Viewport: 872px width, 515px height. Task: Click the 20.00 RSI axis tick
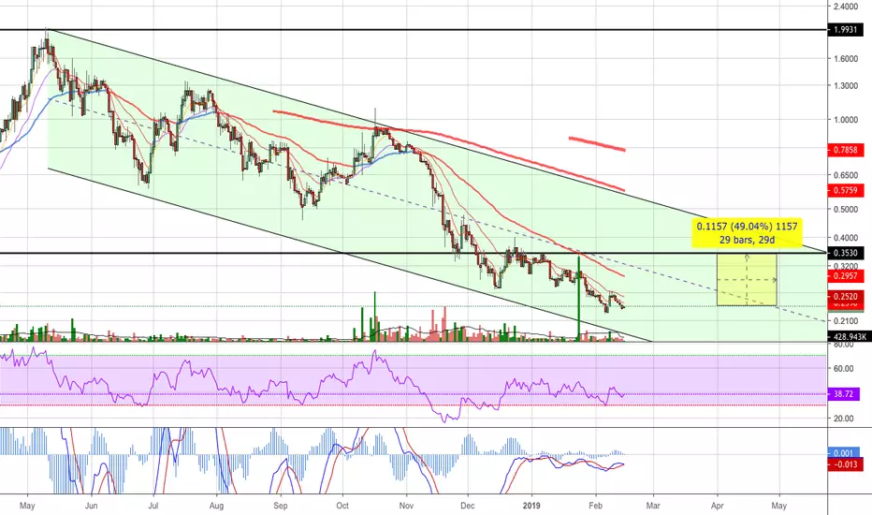pyautogui.click(x=844, y=419)
